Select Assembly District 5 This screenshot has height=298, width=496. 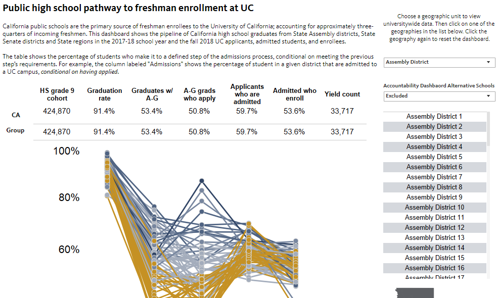click(434, 157)
